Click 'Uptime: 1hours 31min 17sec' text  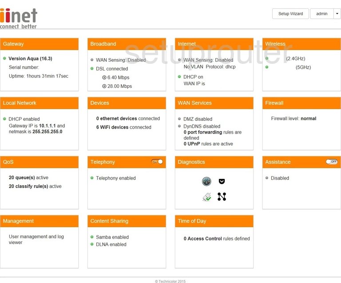(39, 76)
